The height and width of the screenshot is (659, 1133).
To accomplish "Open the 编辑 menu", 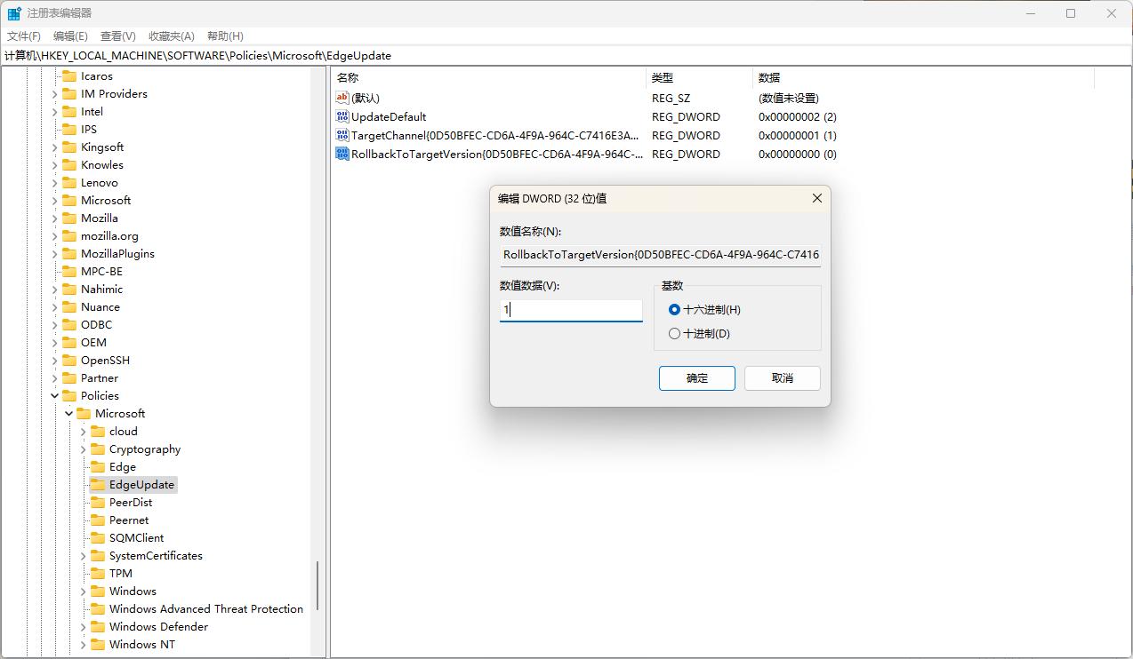I will 70,36.
